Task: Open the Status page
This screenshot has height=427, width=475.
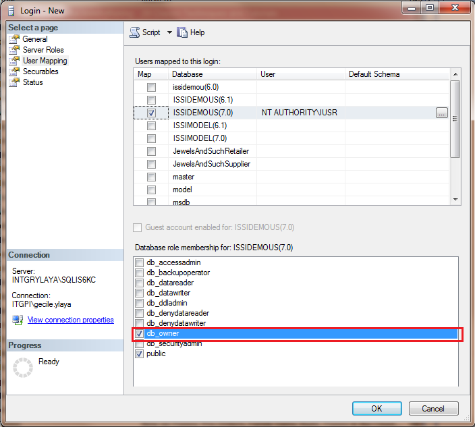Action: tap(32, 82)
